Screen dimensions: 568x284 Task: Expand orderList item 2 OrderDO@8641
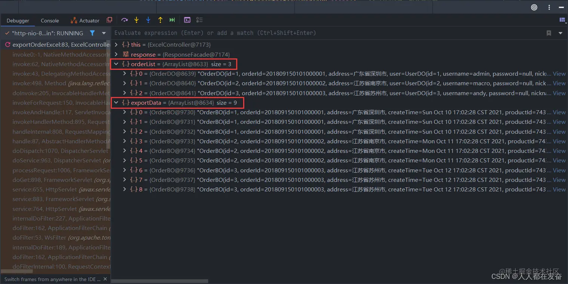[125, 93]
